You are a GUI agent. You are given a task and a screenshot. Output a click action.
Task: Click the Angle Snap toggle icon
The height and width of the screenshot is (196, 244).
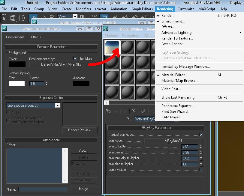125,16
